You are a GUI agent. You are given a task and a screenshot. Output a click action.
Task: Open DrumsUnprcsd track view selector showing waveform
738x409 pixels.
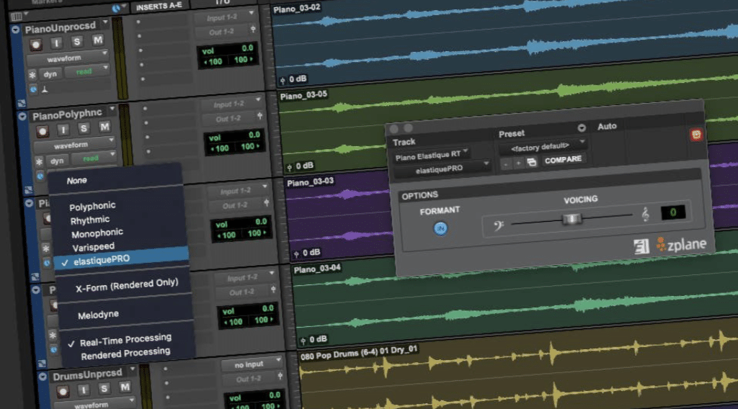pos(94,404)
